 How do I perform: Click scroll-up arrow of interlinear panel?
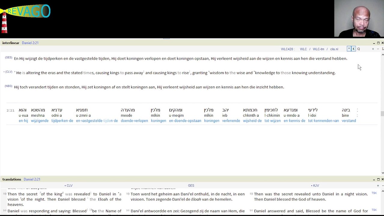tap(382, 55)
